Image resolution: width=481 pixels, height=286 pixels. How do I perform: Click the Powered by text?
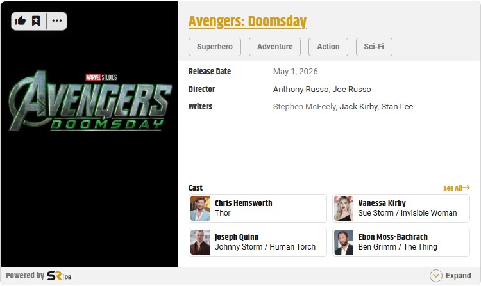[25, 276]
